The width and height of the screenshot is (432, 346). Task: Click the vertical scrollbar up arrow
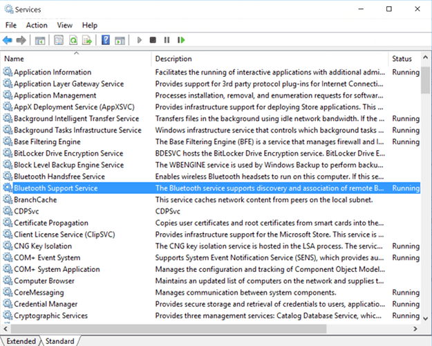[425, 57]
